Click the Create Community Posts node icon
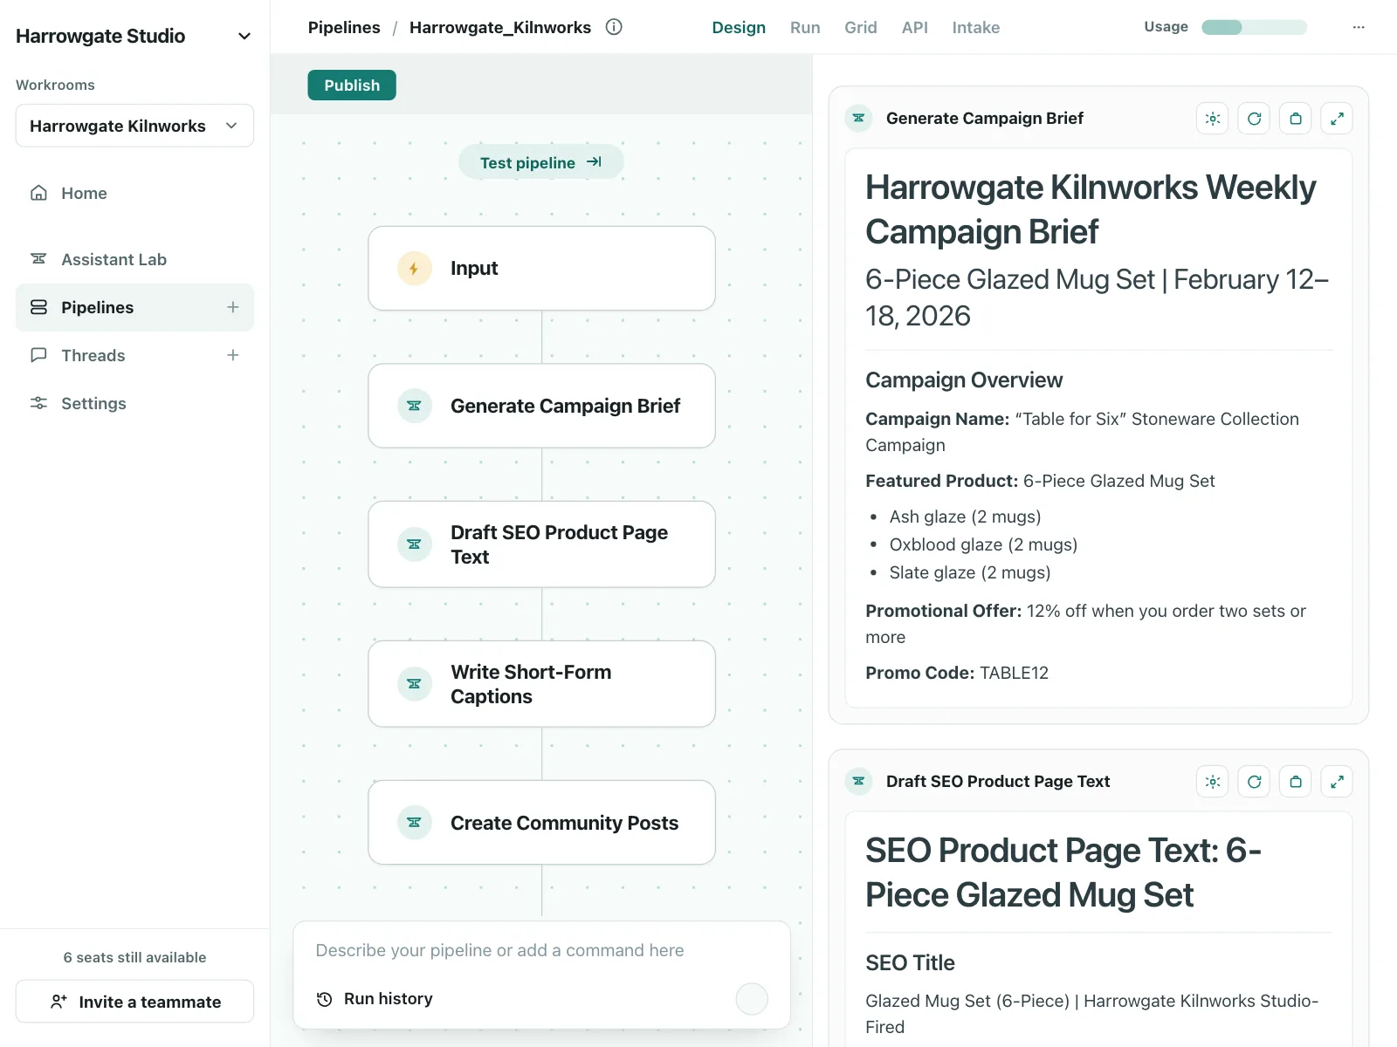The height and width of the screenshot is (1047, 1397). pos(415,823)
